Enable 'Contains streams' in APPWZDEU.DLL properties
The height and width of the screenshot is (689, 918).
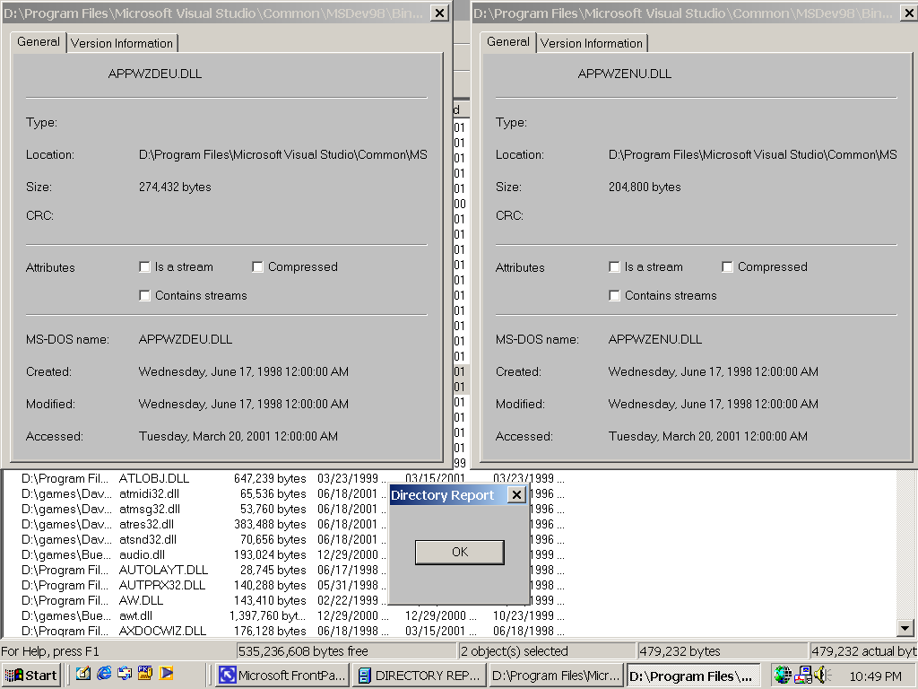point(144,296)
